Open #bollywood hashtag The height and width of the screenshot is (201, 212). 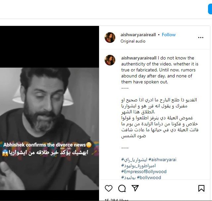click(149, 177)
